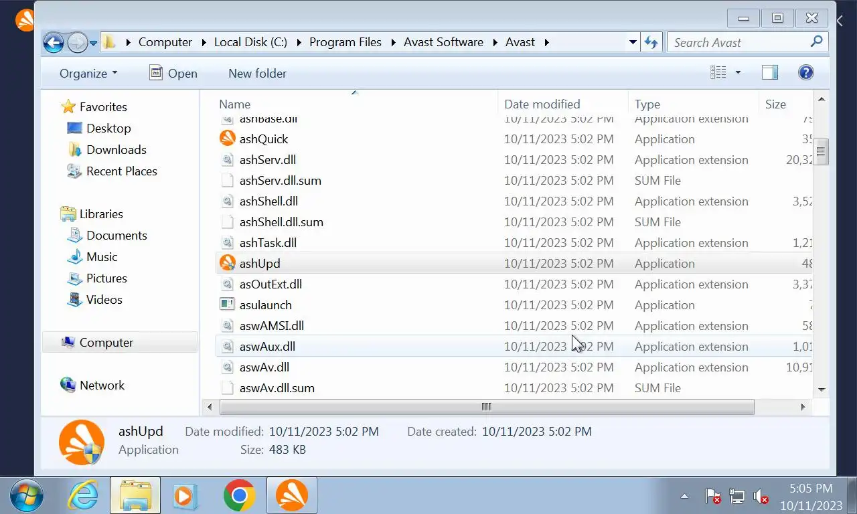Click the Forward navigation arrow

tap(78, 42)
